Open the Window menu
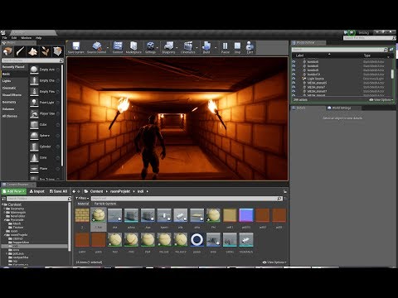The height and width of the screenshot is (298, 398). tap(27, 38)
